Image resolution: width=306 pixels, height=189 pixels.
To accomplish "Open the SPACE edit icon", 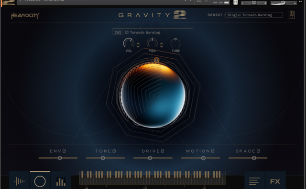I will 258,151.
